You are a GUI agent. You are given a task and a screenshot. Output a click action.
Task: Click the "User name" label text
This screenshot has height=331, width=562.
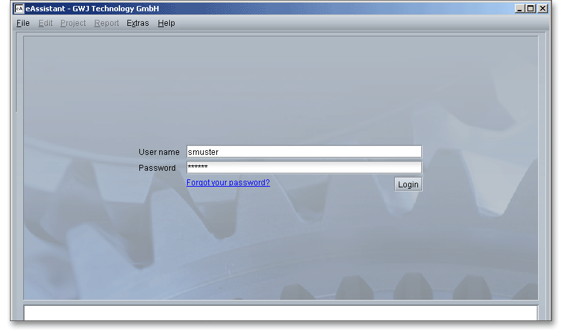pyautogui.click(x=159, y=152)
